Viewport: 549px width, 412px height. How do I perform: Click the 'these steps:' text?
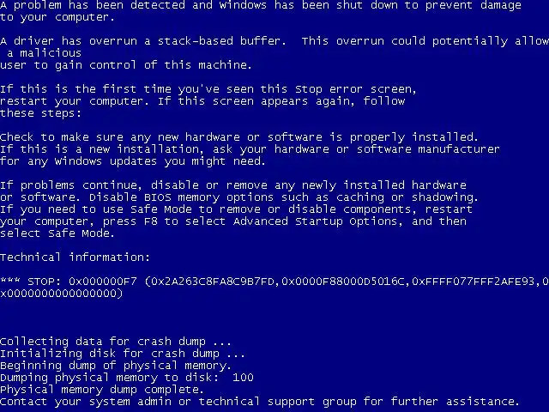click(x=40, y=113)
